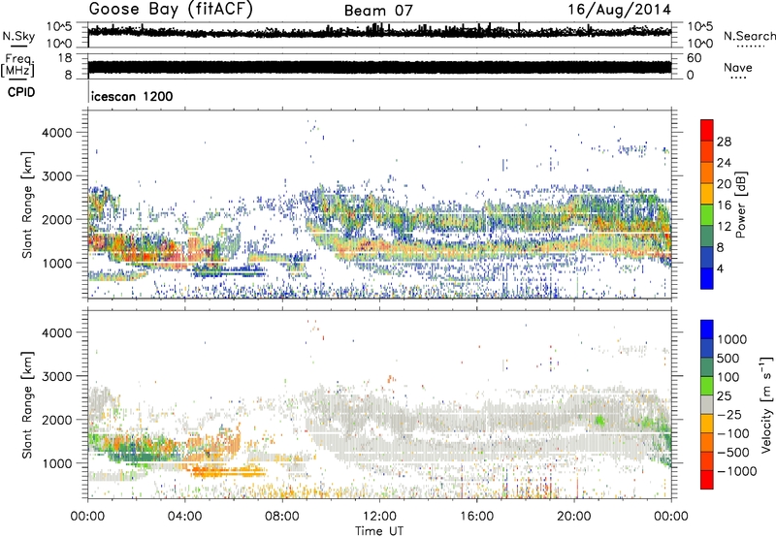Click the 'Freq. [MHz]' axis label
This screenshot has height=537, width=776.
17,66
